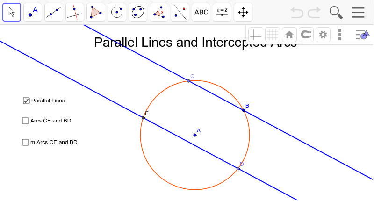
Task: Click the 'Parallel Lines' checkbox label
Action: (48, 100)
